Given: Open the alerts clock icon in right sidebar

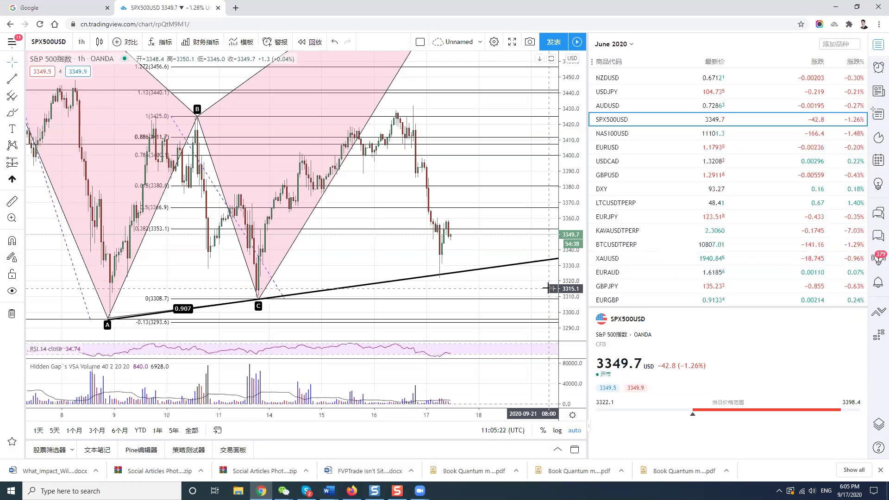Looking at the screenshot, I should click(x=878, y=68).
